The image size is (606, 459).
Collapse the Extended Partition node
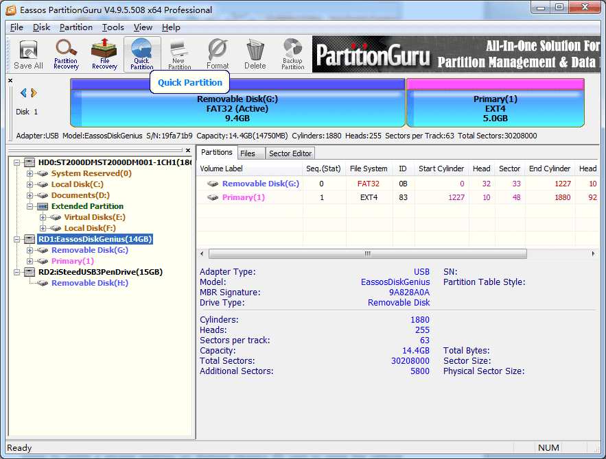30,206
